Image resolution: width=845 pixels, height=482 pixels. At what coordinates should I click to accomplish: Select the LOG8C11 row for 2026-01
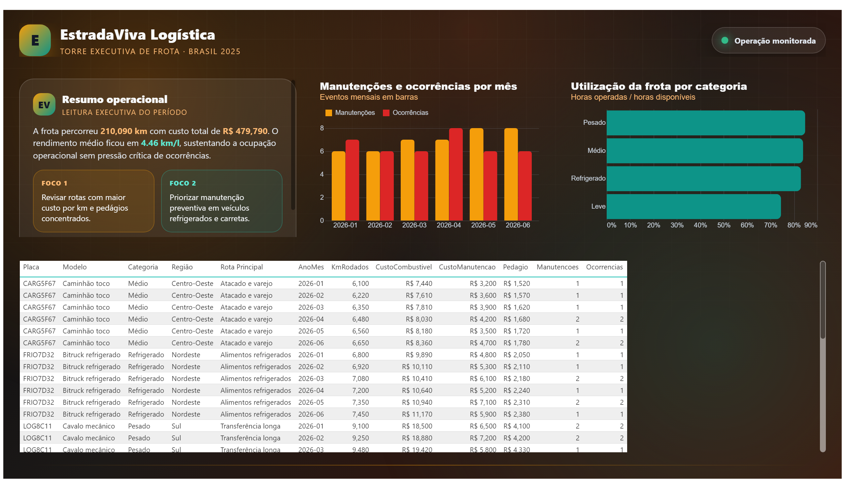[x=323, y=427]
